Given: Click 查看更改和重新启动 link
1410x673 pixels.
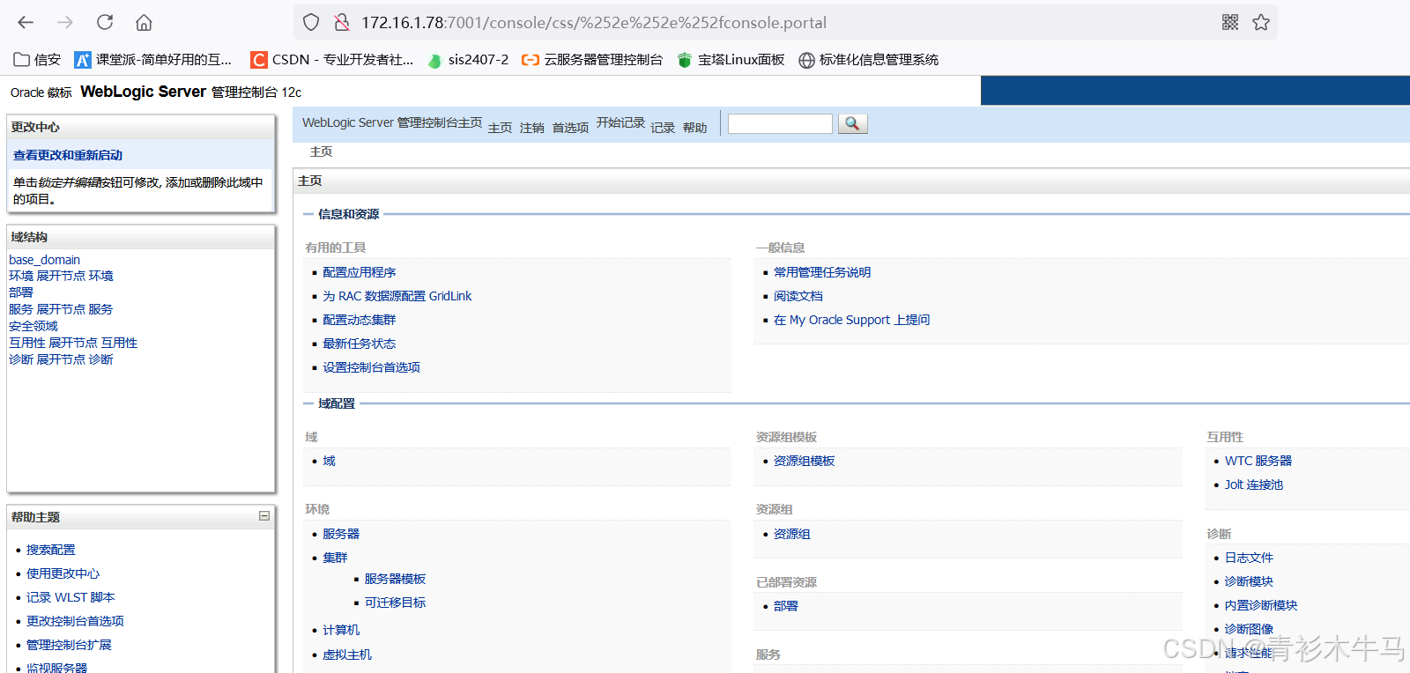Looking at the screenshot, I should coord(68,155).
